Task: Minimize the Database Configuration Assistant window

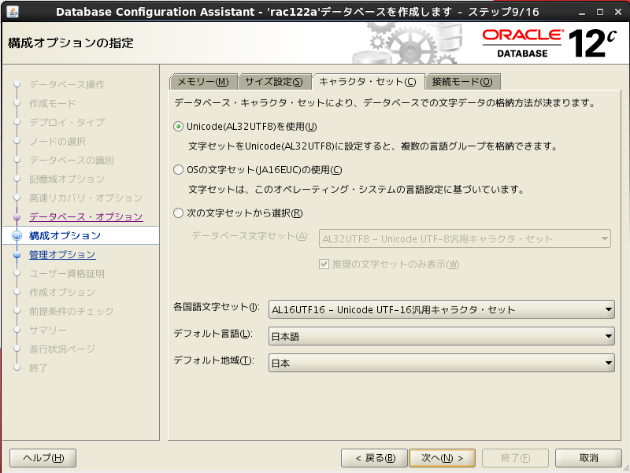Action: (x=582, y=12)
